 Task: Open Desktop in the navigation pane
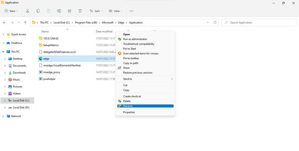click(x=17, y=59)
